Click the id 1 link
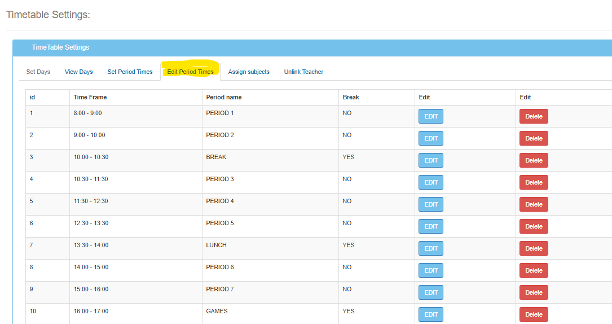 [32, 113]
